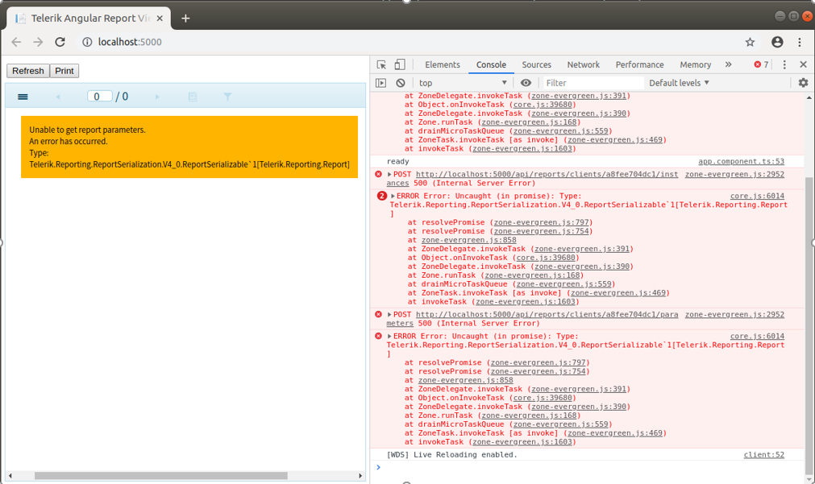The height and width of the screenshot is (484, 815).
Task: Clear the console
Action: [400, 83]
